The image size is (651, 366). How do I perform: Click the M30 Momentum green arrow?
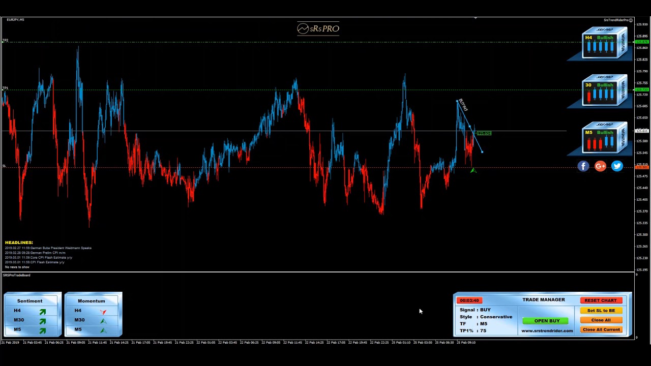point(103,321)
